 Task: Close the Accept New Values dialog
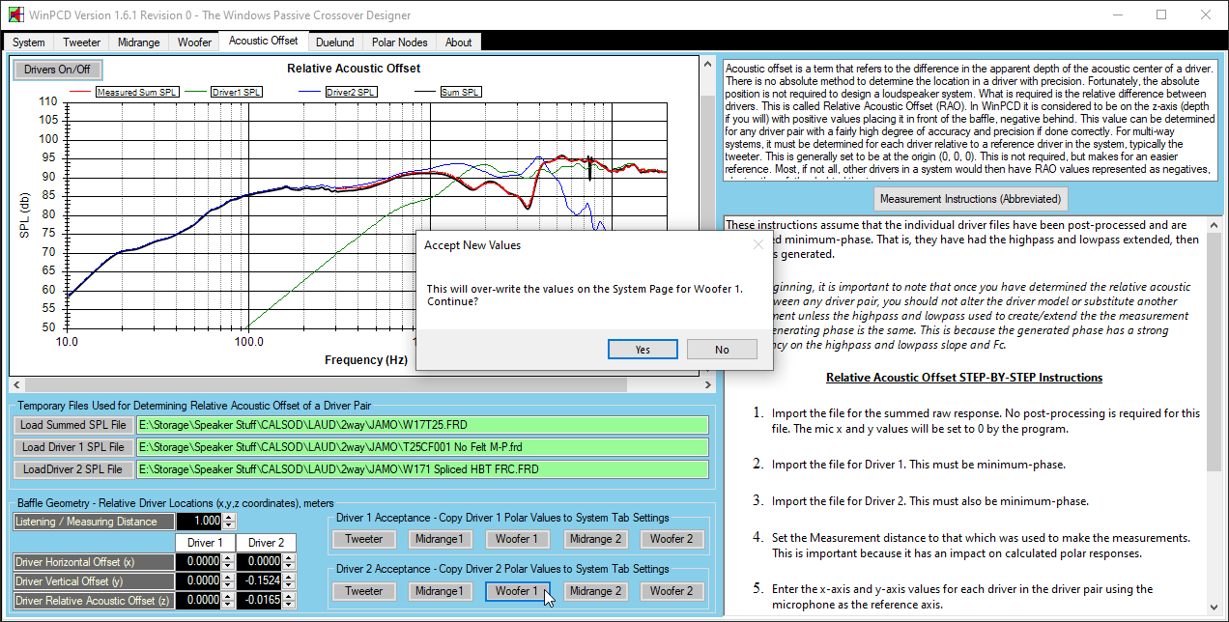coord(757,245)
